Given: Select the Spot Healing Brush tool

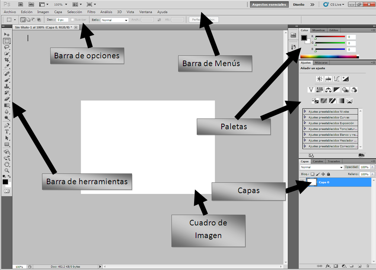Looking at the screenshot, I should (x=7, y=74).
